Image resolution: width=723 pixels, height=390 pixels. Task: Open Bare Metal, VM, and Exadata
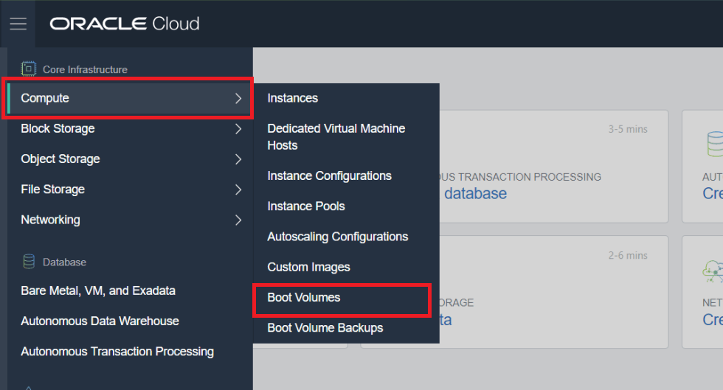pos(98,291)
